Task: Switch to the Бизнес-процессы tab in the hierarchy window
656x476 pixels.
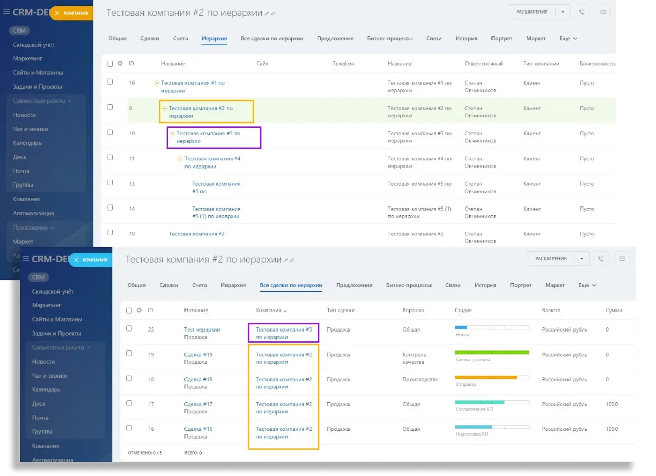Action: (389, 38)
